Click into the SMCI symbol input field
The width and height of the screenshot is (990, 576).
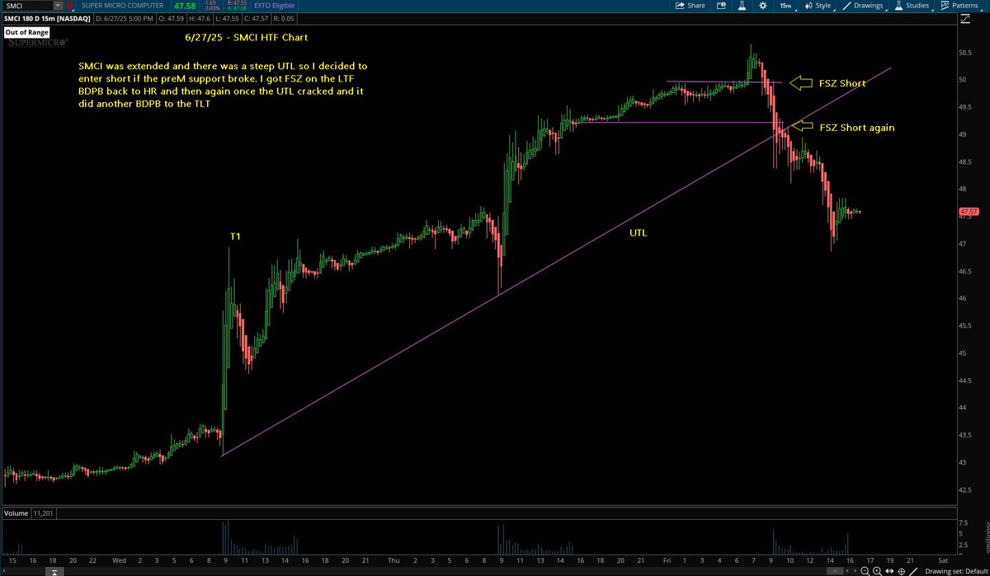[x=27, y=6]
